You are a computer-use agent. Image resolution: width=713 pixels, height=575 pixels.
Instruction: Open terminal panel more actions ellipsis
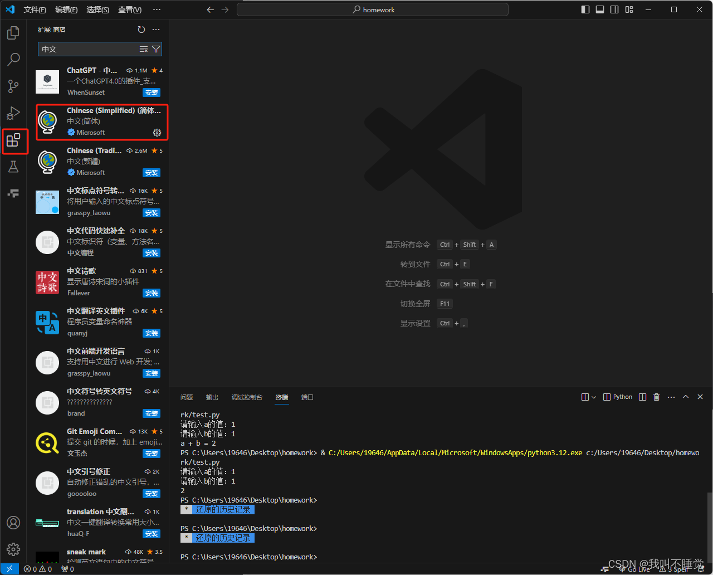coord(671,397)
